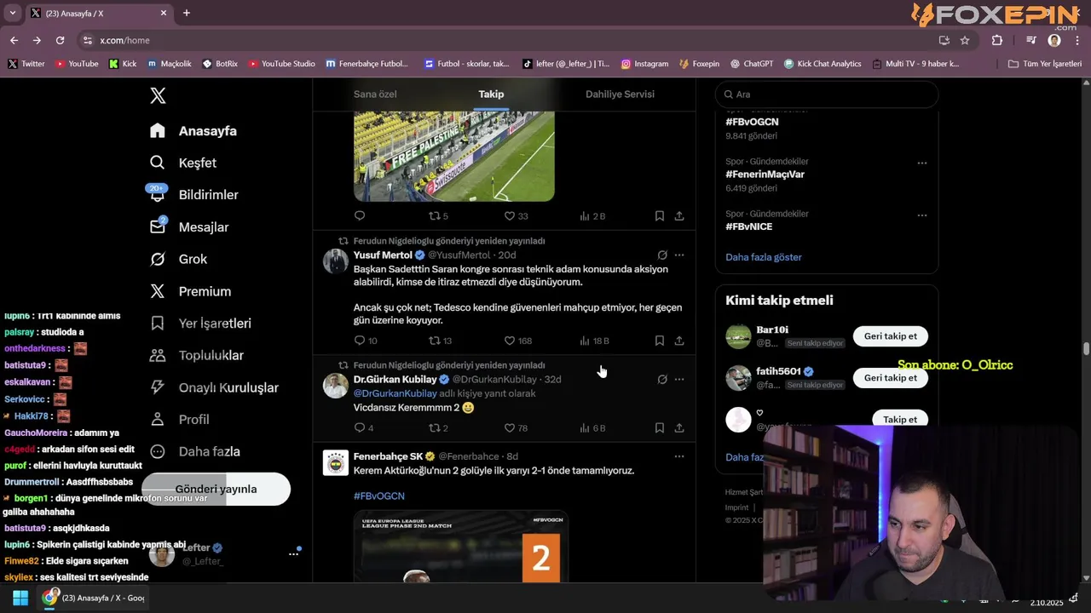The height and width of the screenshot is (613, 1091).
Task: Bookmark Yusuf Mertol's post
Action: (660, 341)
